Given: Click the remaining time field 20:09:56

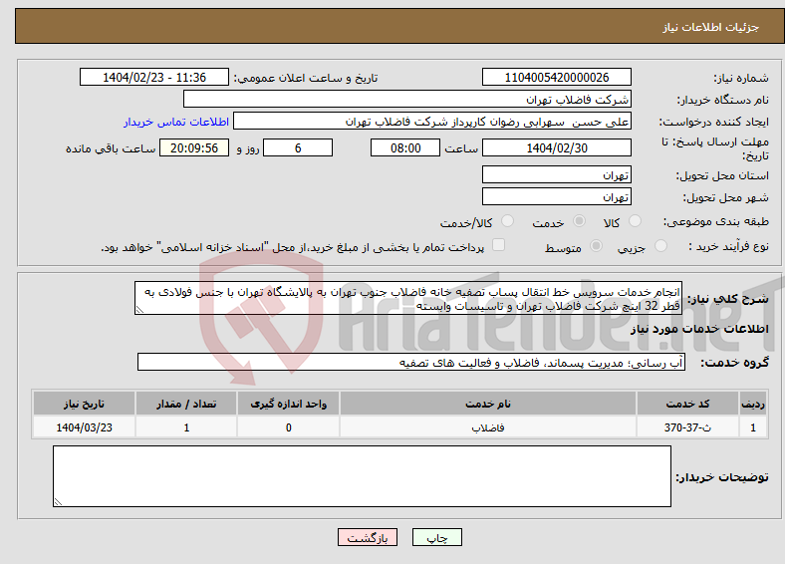Looking at the screenshot, I should click(x=194, y=147).
